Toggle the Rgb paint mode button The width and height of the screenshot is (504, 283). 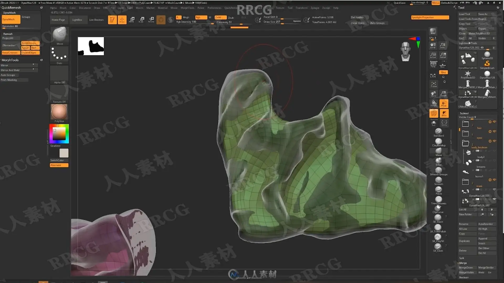coord(201,17)
